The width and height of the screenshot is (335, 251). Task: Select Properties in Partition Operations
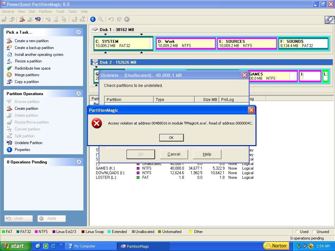click(x=22, y=150)
